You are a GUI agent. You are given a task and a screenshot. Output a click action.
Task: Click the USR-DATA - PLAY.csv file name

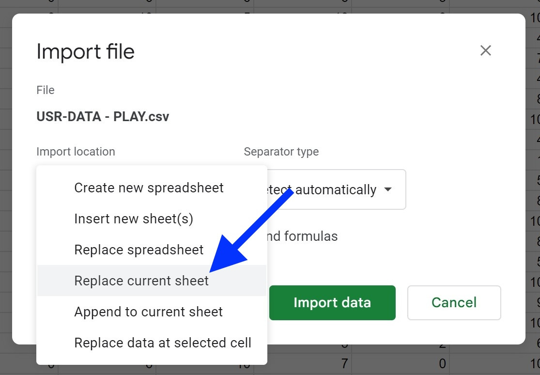click(x=103, y=117)
